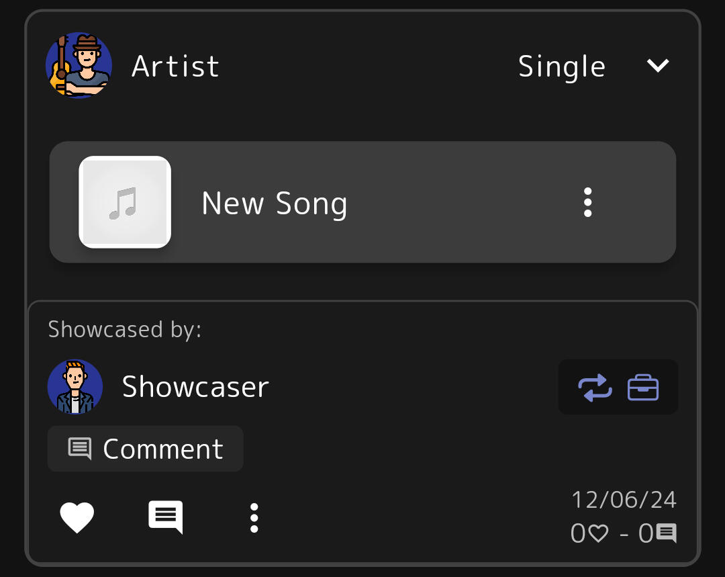This screenshot has height=577, width=725.
Task: Like the showcase with the heart icon
Action: [x=77, y=518]
